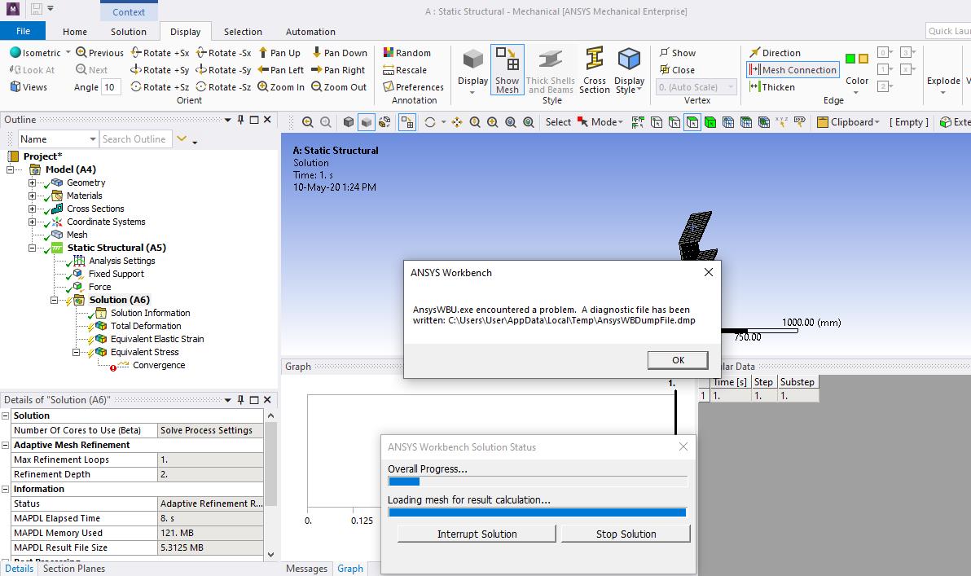This screenshot has height=576, width=971.
Task: Toggle the Thick Shells and Beams style
Action: 551,69
